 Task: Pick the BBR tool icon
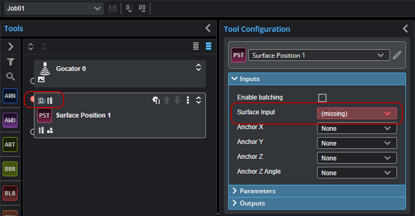(10, 169)
